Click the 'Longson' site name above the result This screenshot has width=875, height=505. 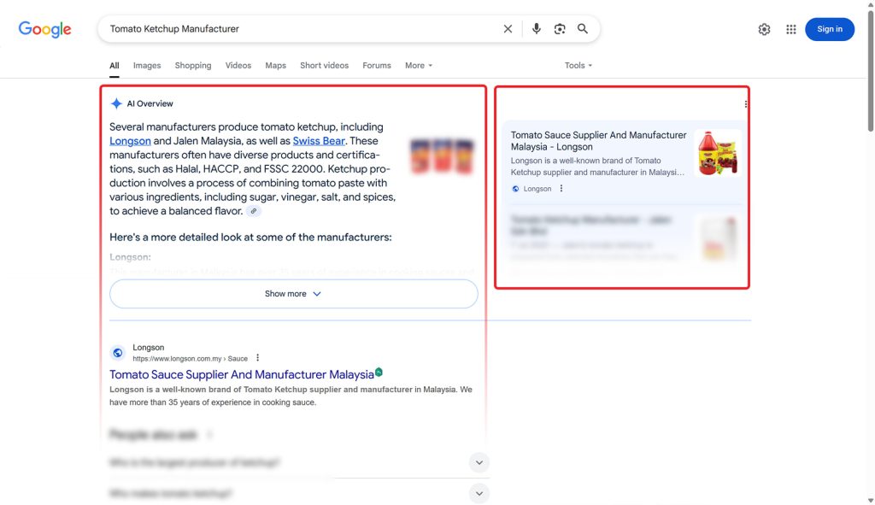tap(149, 347)
